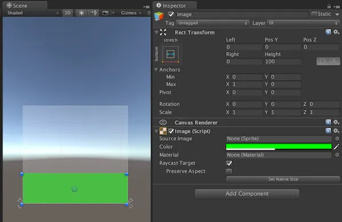Click the top-right blue resize handle
The height and width of the screenshot is (222, 342).
[x=127, y=174]
